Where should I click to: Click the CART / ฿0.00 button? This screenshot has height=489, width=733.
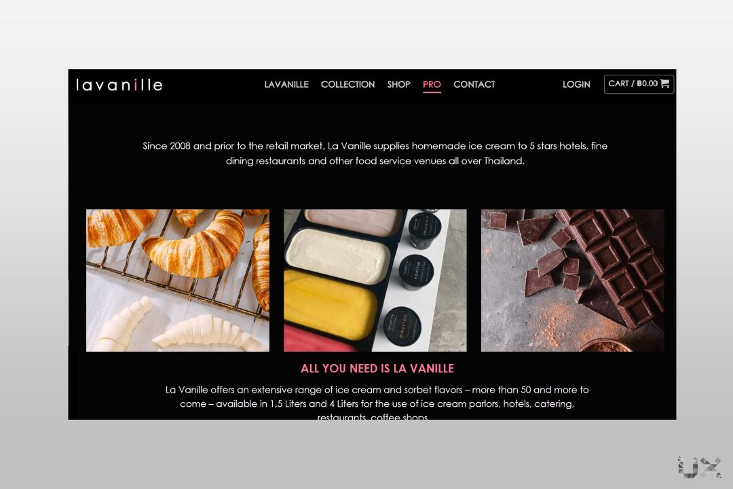(x=639, y=84)
